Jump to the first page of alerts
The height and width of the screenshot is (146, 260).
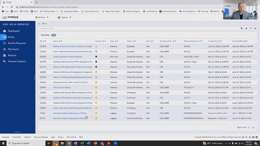[230, 127]
